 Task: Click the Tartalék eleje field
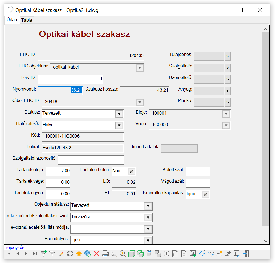58,171
